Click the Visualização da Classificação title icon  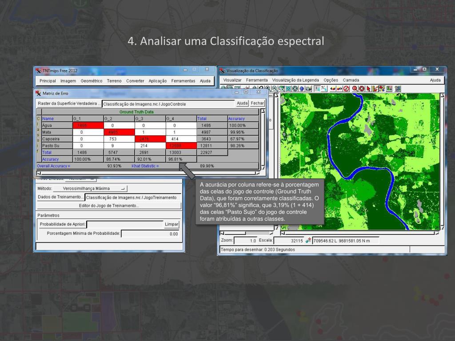[x=222, y=71]
